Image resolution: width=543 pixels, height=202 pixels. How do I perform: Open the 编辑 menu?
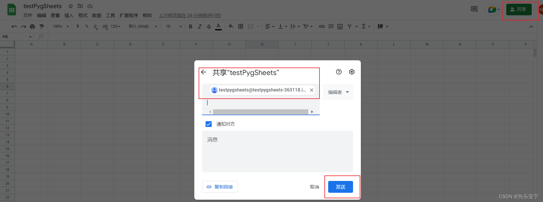pos(41,15)
